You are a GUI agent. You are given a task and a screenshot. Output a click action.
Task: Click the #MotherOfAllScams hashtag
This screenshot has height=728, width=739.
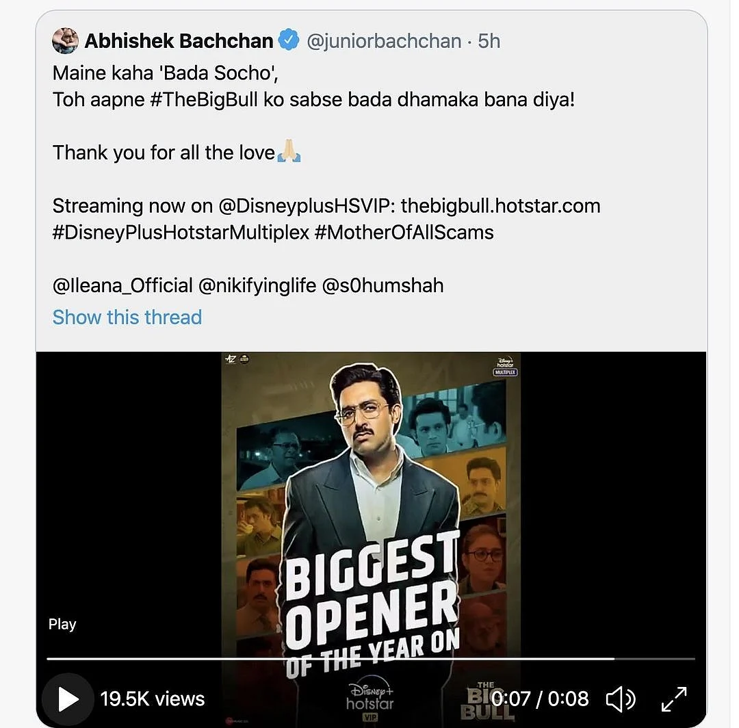[x=404, y=233]
